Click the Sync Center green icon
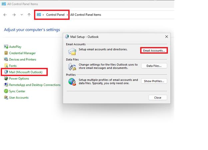208x150 pixels. [6, 91]
